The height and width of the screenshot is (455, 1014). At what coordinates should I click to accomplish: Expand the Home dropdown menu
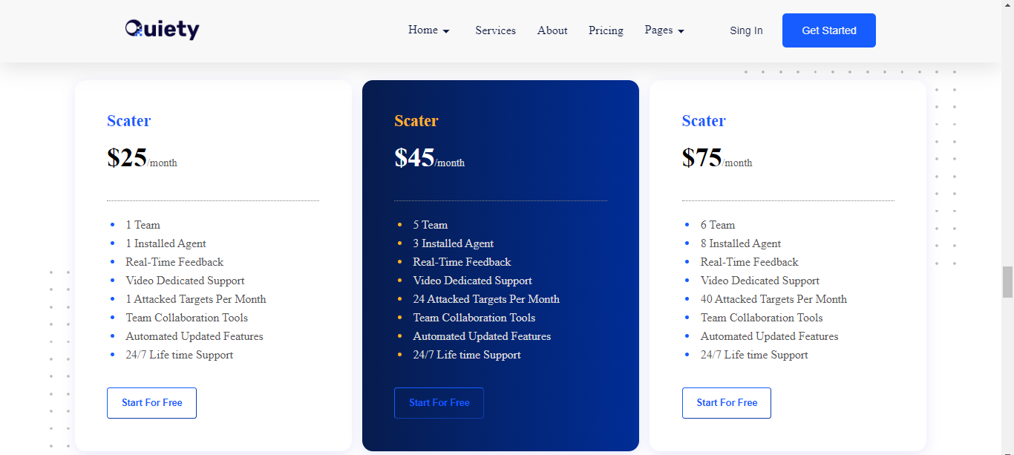click(429, 30)
